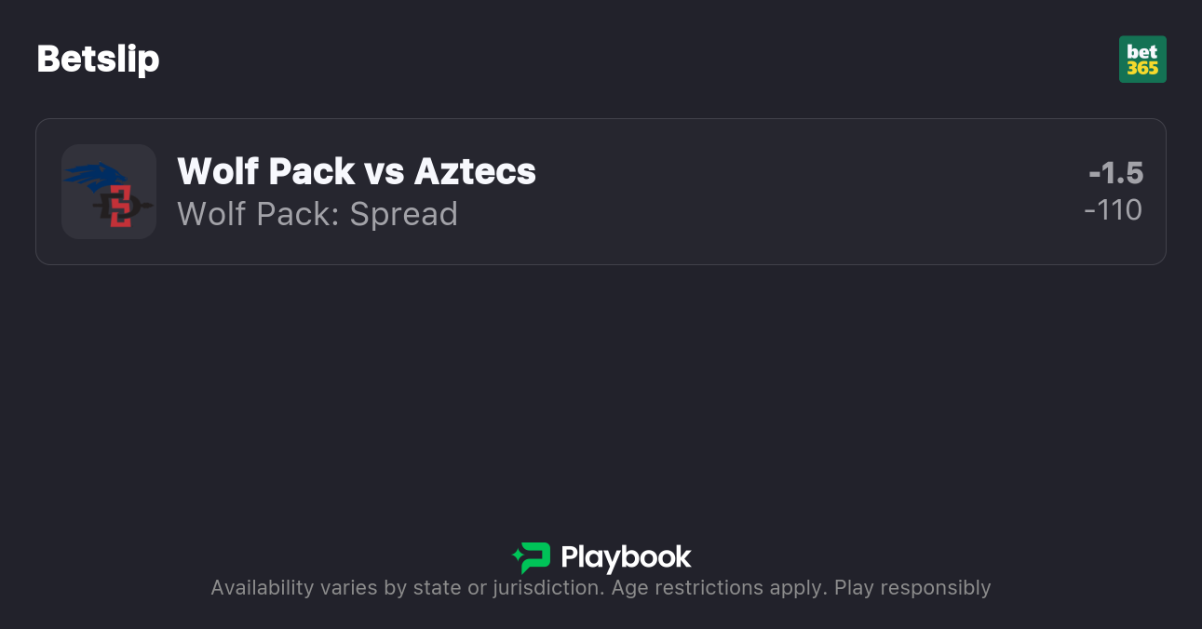This screenshot has height=629, width=1202.
Task: Select the entire bet card
Action: [x=601, y=192]
